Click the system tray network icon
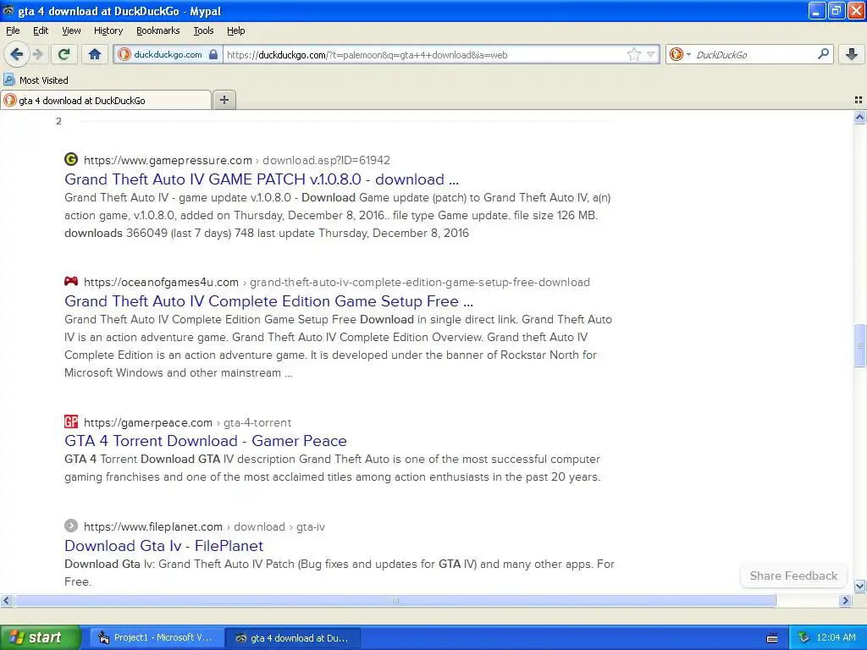 click(804, 637)
